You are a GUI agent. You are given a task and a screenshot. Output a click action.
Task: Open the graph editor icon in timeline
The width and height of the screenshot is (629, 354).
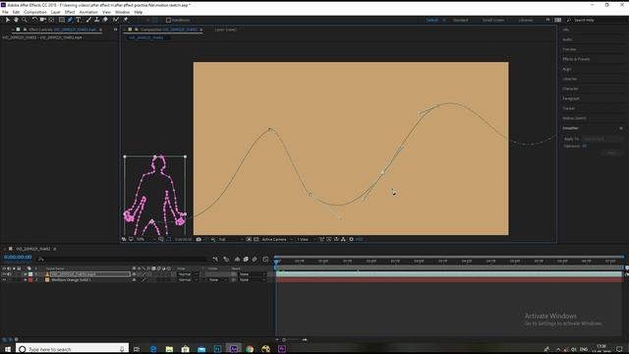tap(265, 260)
